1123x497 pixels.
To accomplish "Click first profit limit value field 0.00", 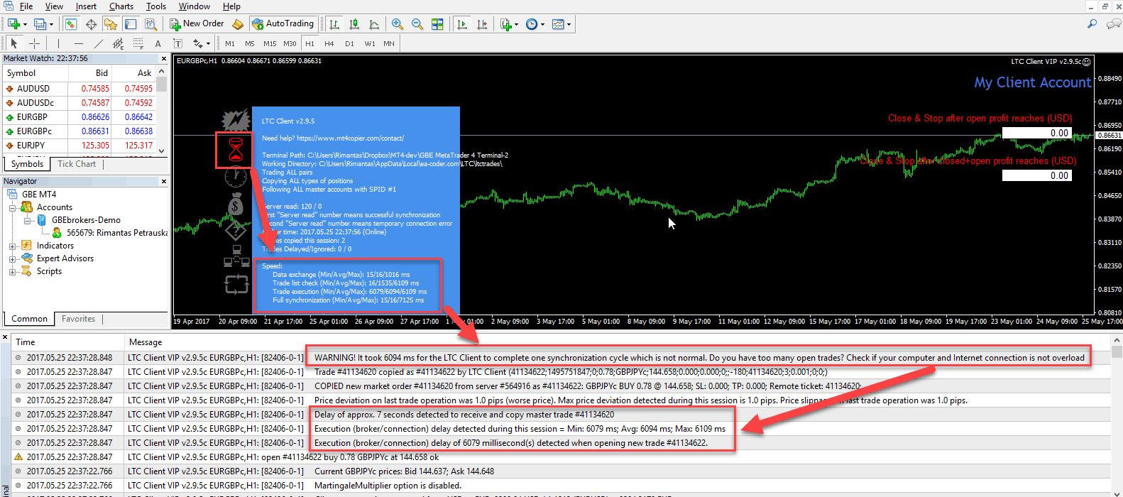I will (1036, 133).
